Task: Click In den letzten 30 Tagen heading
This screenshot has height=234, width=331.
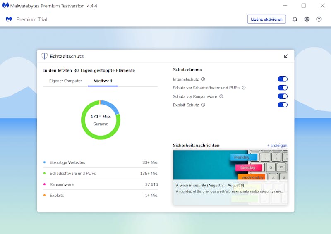Action: (89, 70)
